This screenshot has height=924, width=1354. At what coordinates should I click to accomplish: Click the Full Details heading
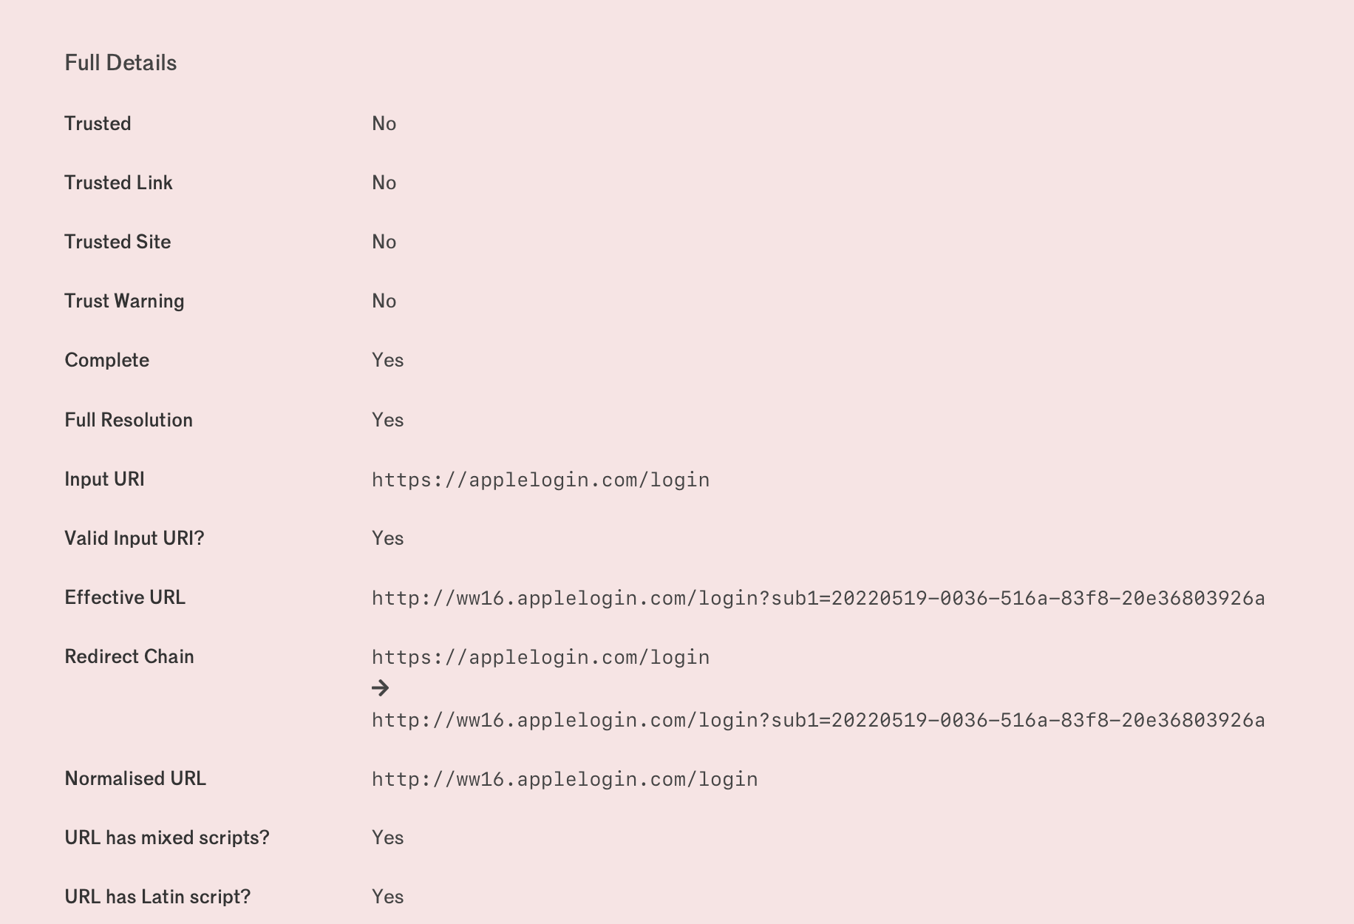[x=120, y=63]
